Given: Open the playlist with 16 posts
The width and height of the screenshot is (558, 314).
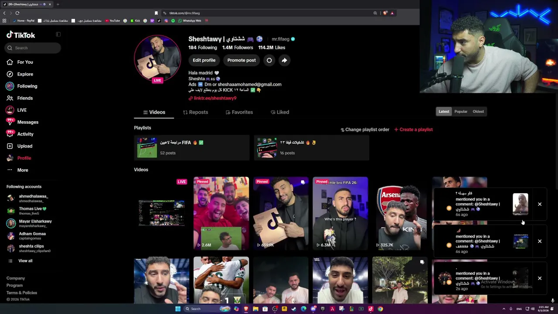Looking at the screenshot, I should [311, 148].
